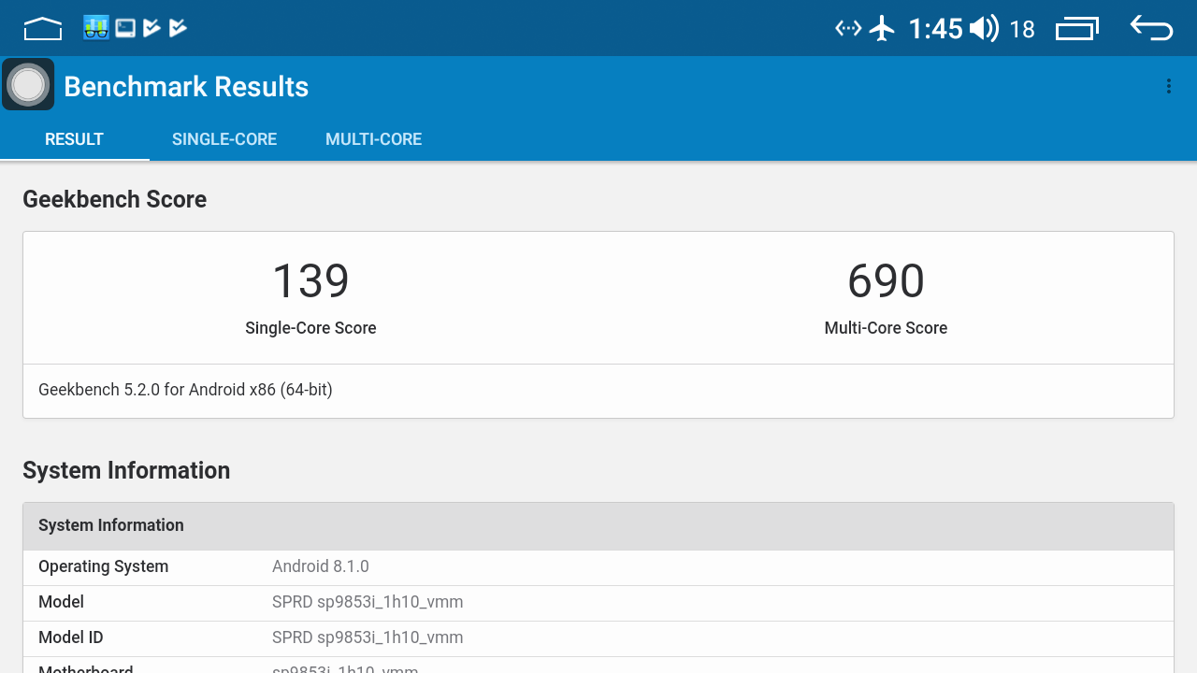Tap the speaker volume icon
The image size is (1197, 673).
[x=985, y=28]
